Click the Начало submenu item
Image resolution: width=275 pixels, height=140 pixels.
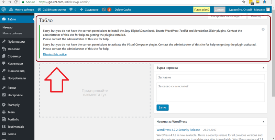[7, 28]
